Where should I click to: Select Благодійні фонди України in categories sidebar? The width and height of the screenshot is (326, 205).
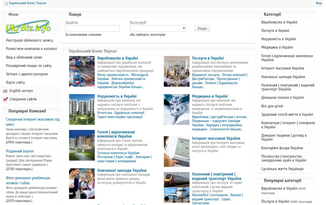[x=282, y=148]
